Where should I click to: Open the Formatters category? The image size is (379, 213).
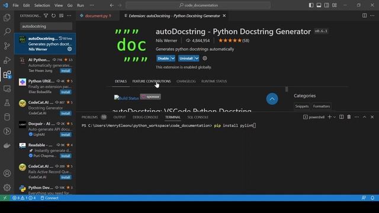(x=321, y=106)
